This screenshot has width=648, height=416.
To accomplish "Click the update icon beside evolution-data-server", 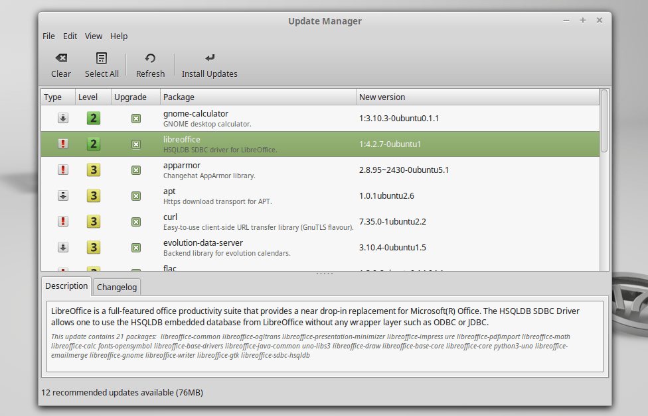I will [62, 247].
